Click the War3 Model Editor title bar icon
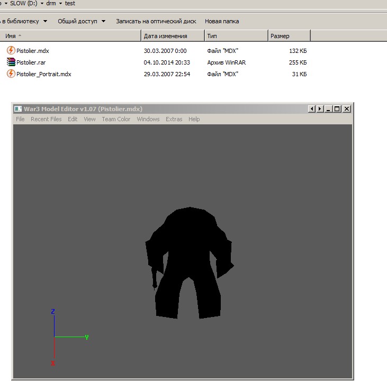This screenshot has width=387, height=390. pos(18,109)
